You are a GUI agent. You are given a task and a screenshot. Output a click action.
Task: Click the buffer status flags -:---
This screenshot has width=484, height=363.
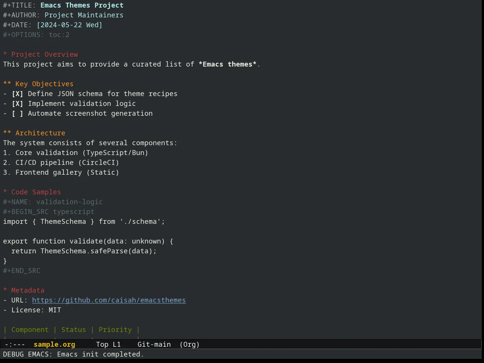tap(15, 344)
